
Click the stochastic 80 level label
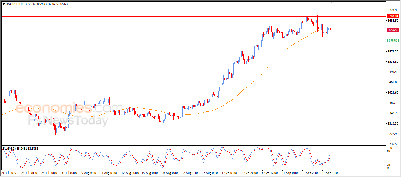[389, 151]
